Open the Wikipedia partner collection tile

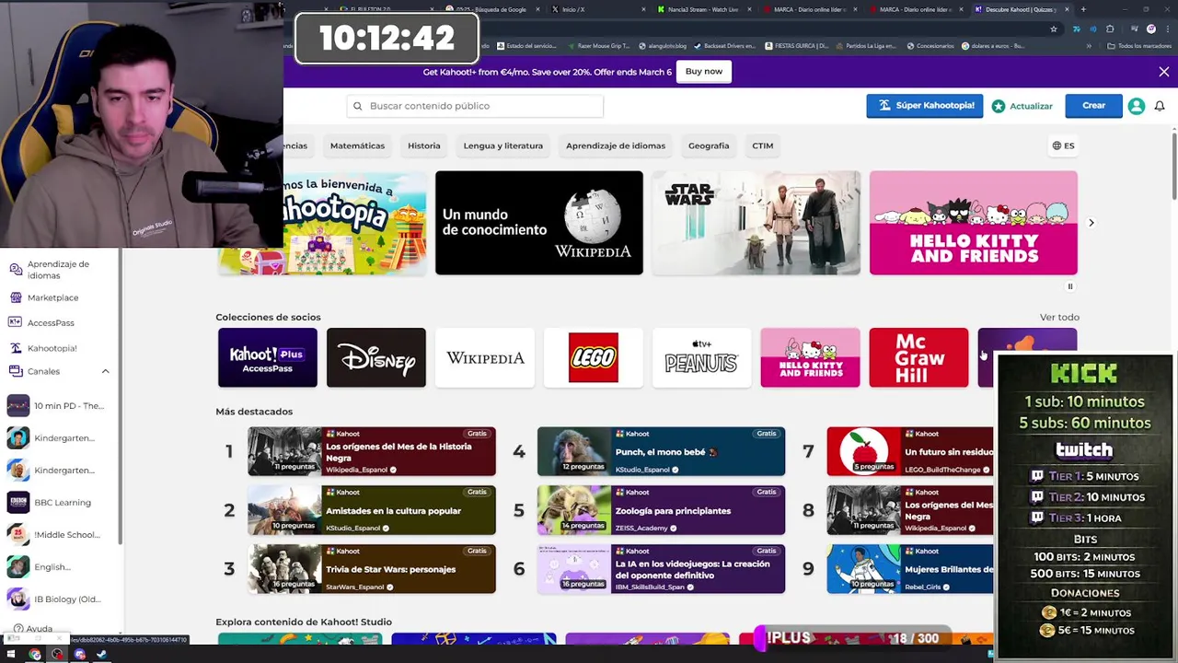485,357
